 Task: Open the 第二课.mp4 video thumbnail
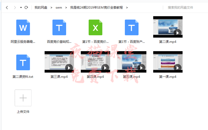(x=168, y=27)
